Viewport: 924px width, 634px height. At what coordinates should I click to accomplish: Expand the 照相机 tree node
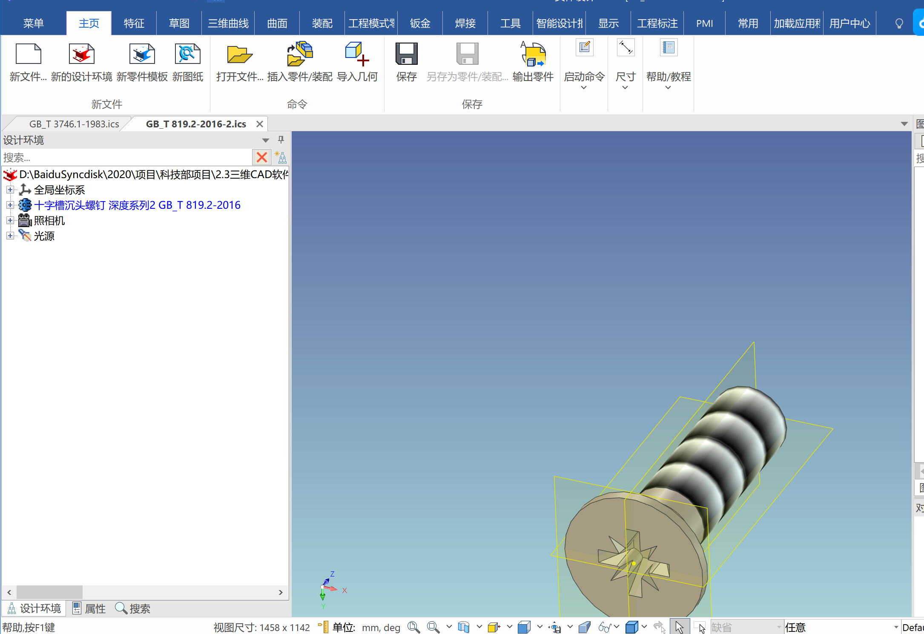click(10, 220)
